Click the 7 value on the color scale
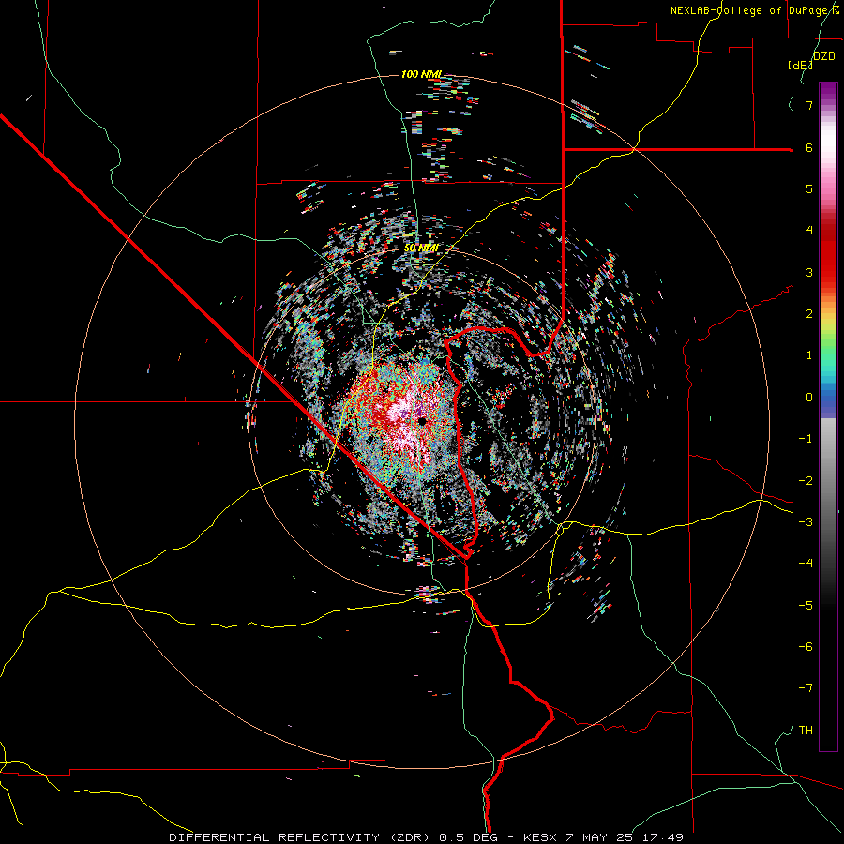Image resolution: width=844 pixels, height=844 pixels. click(x=809, y=105)
